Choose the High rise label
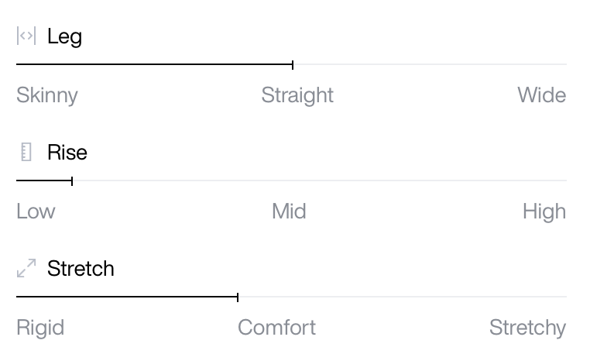 (544, 211)
